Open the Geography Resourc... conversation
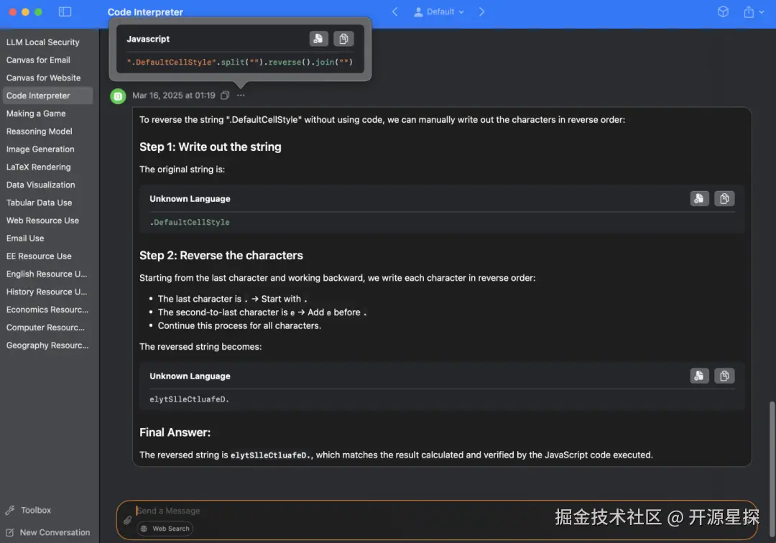Screen dimensions: 776x543 coord(47,345)
